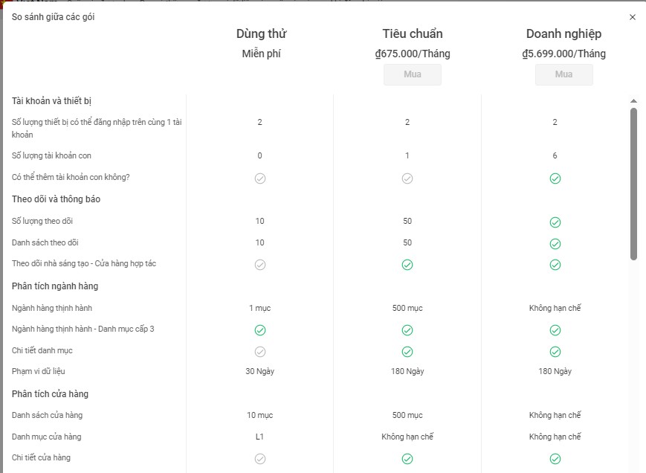The width and height of the screenshot is (646, 473).
Task: Click Dùng thử check for Danh mục cấp 3
Action: (259, 330)
